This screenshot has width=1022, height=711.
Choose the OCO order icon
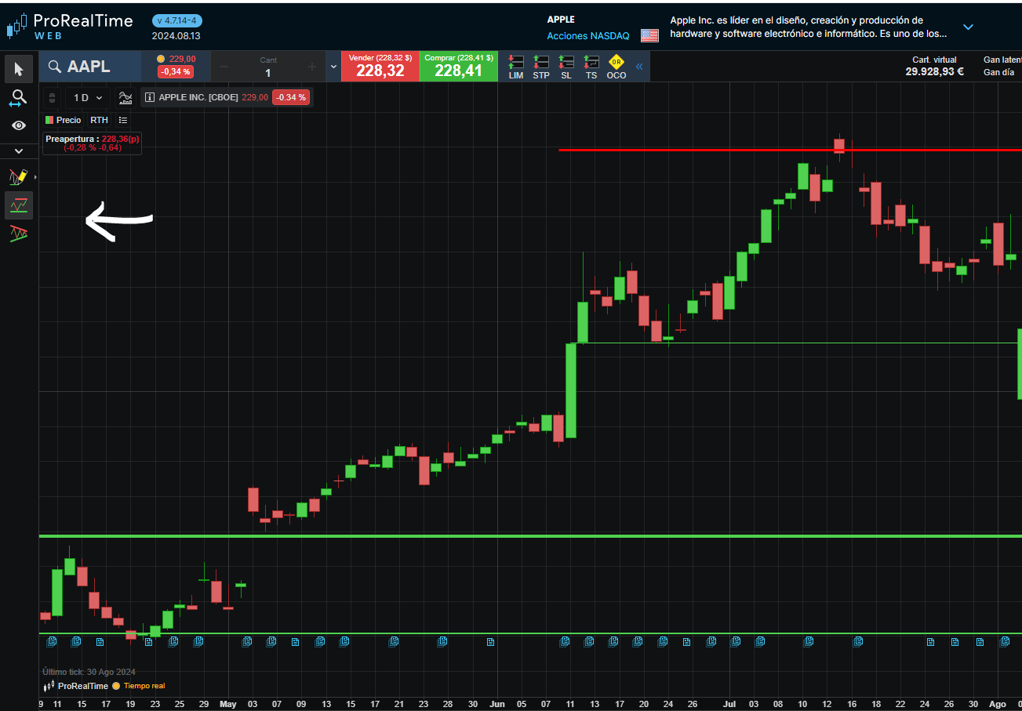coord(616,67)
